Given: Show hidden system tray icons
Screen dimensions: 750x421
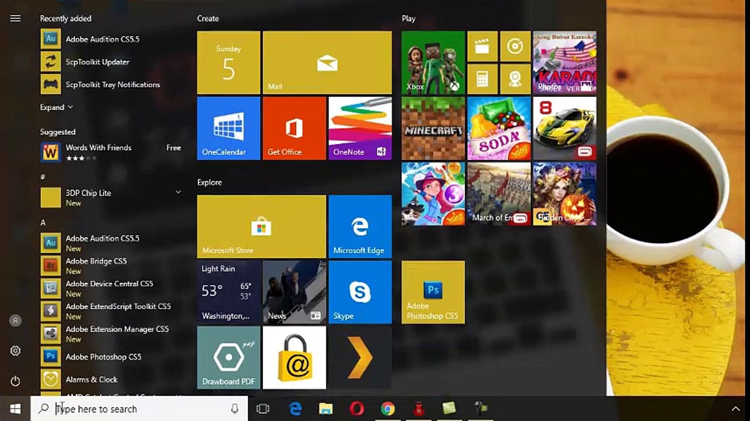Looking at the screenshot, I should [x=735, y=409].
